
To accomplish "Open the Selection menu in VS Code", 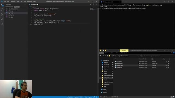I will (13, 1).
